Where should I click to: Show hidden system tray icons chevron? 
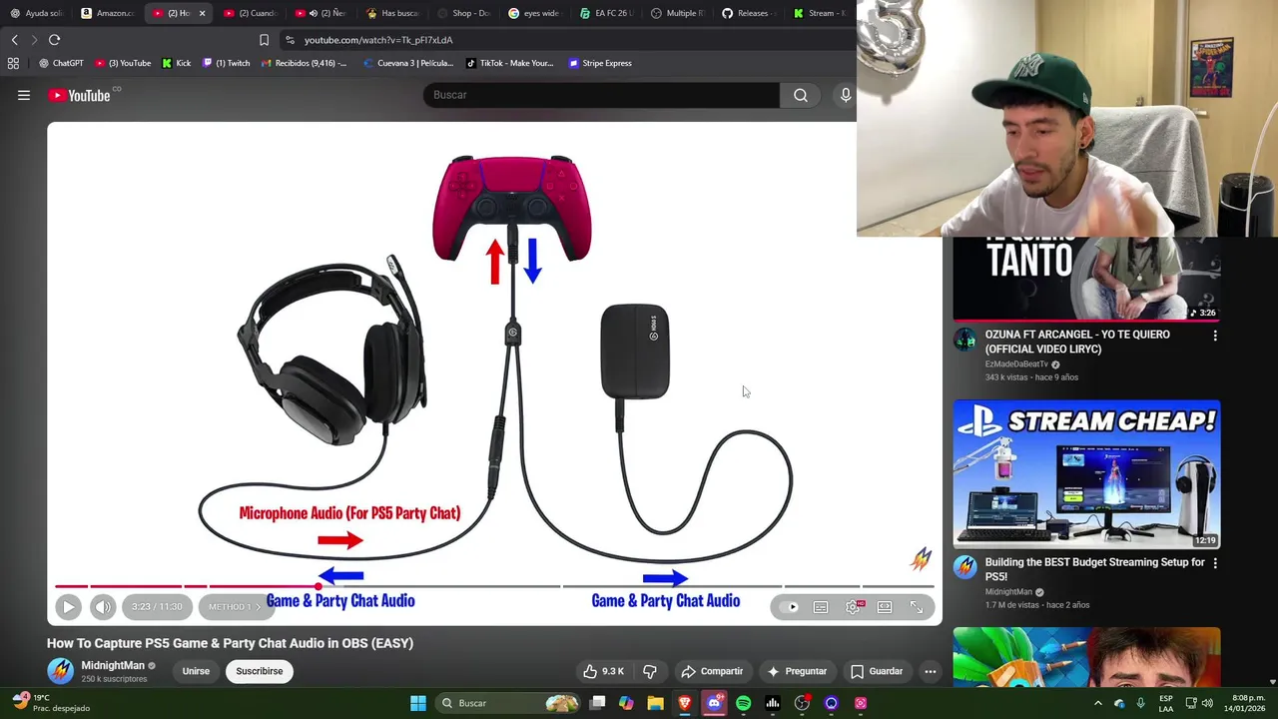[1098, 703]
